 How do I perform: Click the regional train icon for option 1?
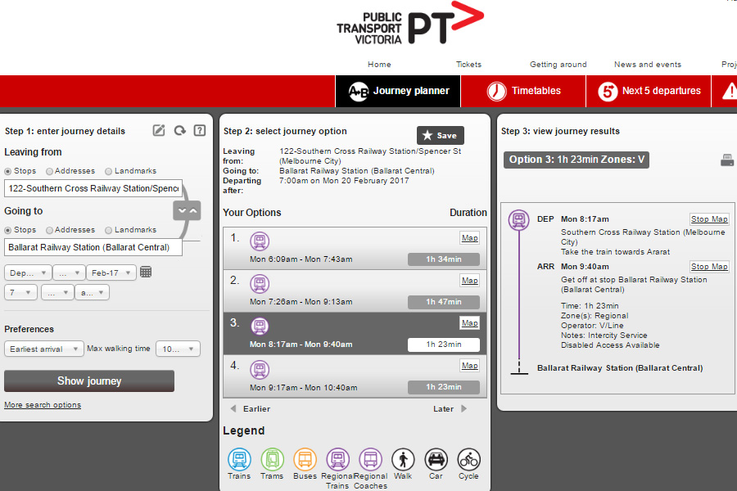(x=260, y=241)
